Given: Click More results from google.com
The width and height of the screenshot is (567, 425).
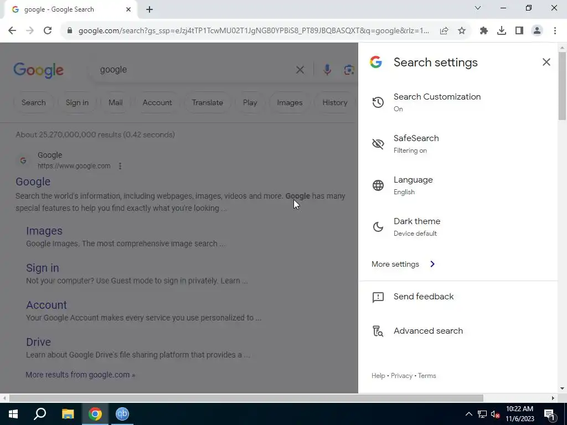Looking at the screenshot, I should [x=80, y=375].
